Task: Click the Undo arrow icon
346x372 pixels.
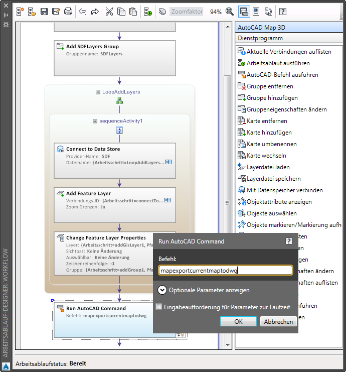Action: 82,12
